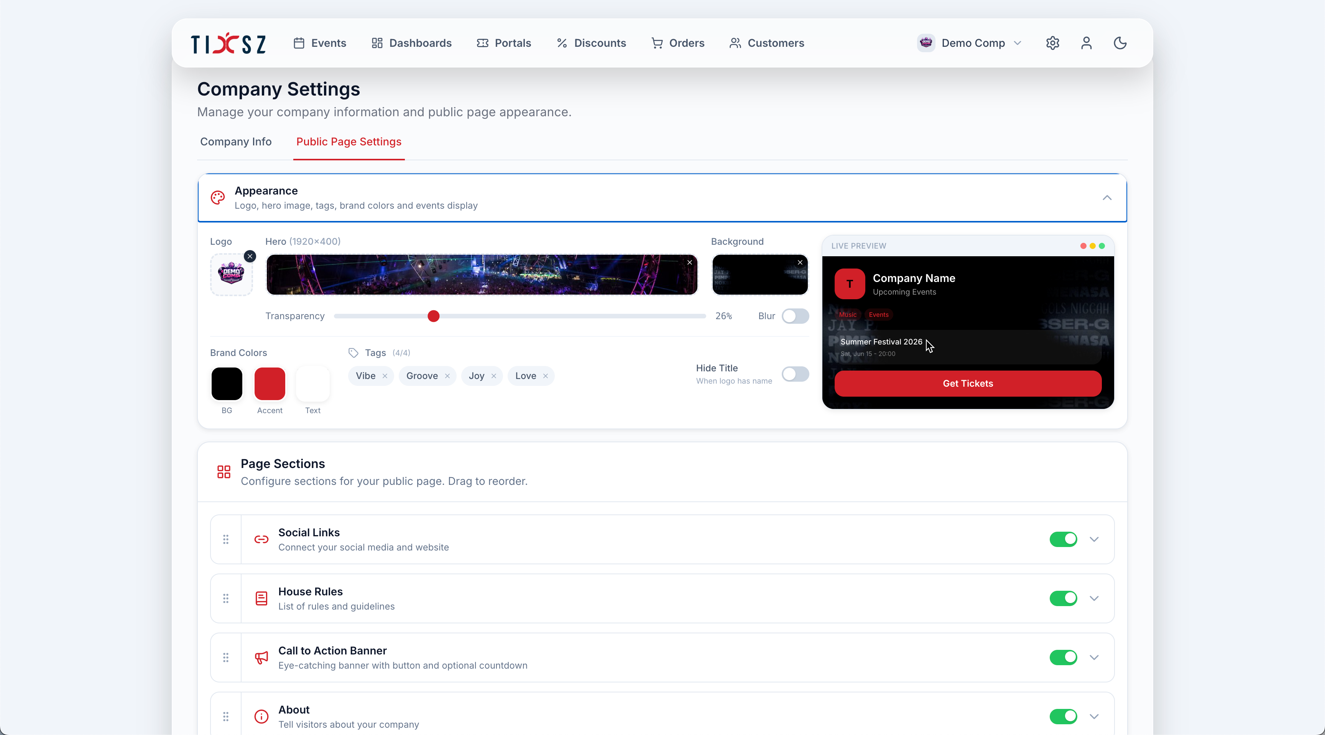Remove the Groove tag
1325x735 pixels.
(447, 376)
